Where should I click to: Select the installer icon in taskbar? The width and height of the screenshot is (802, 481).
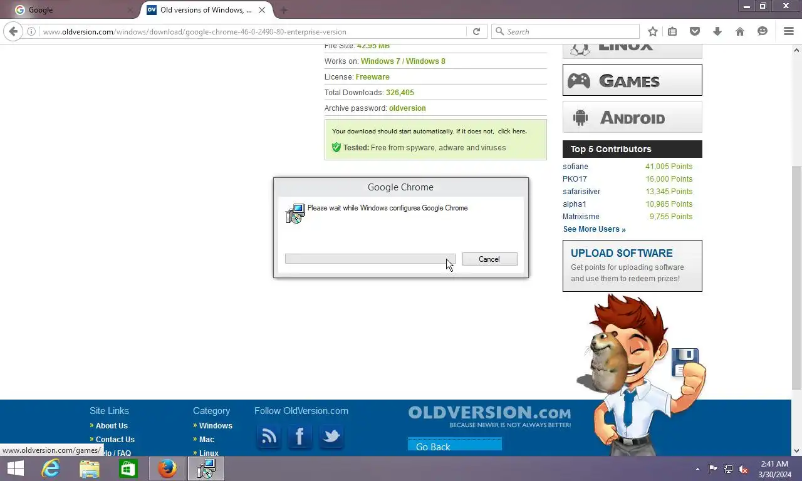point(206,468)
